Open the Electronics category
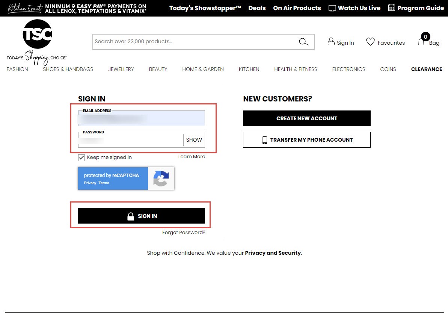This screenshot has width=448, height=313. (348, 69)
